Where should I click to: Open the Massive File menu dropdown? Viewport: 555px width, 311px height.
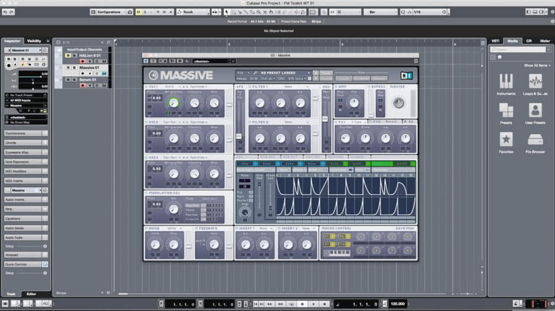coord(243,73)
